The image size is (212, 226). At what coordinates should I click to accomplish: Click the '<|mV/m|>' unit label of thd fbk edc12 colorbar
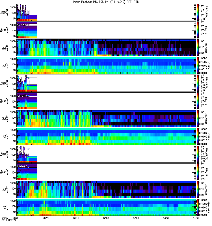[x=206, y=119]
